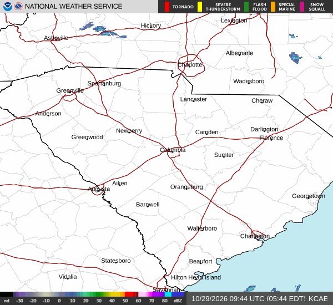This screenshot has height=305, width=333.
Task: Click the Walterboro city label
Action: pyautogui.click(x=202, y=228)
